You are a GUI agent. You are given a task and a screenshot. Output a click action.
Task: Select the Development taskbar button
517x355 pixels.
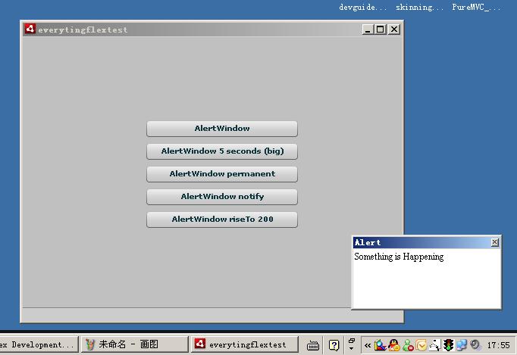tap(39, 344)
